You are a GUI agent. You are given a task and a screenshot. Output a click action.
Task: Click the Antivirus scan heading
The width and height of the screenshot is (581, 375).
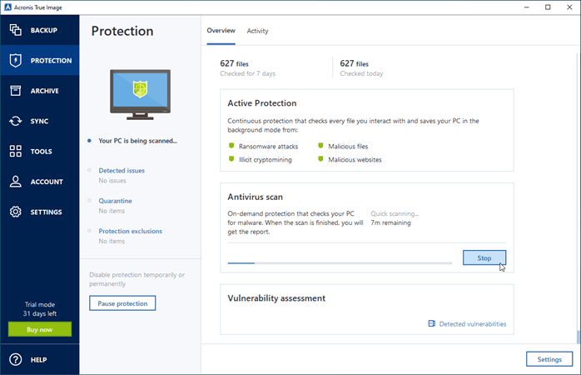tap(255, 197)
